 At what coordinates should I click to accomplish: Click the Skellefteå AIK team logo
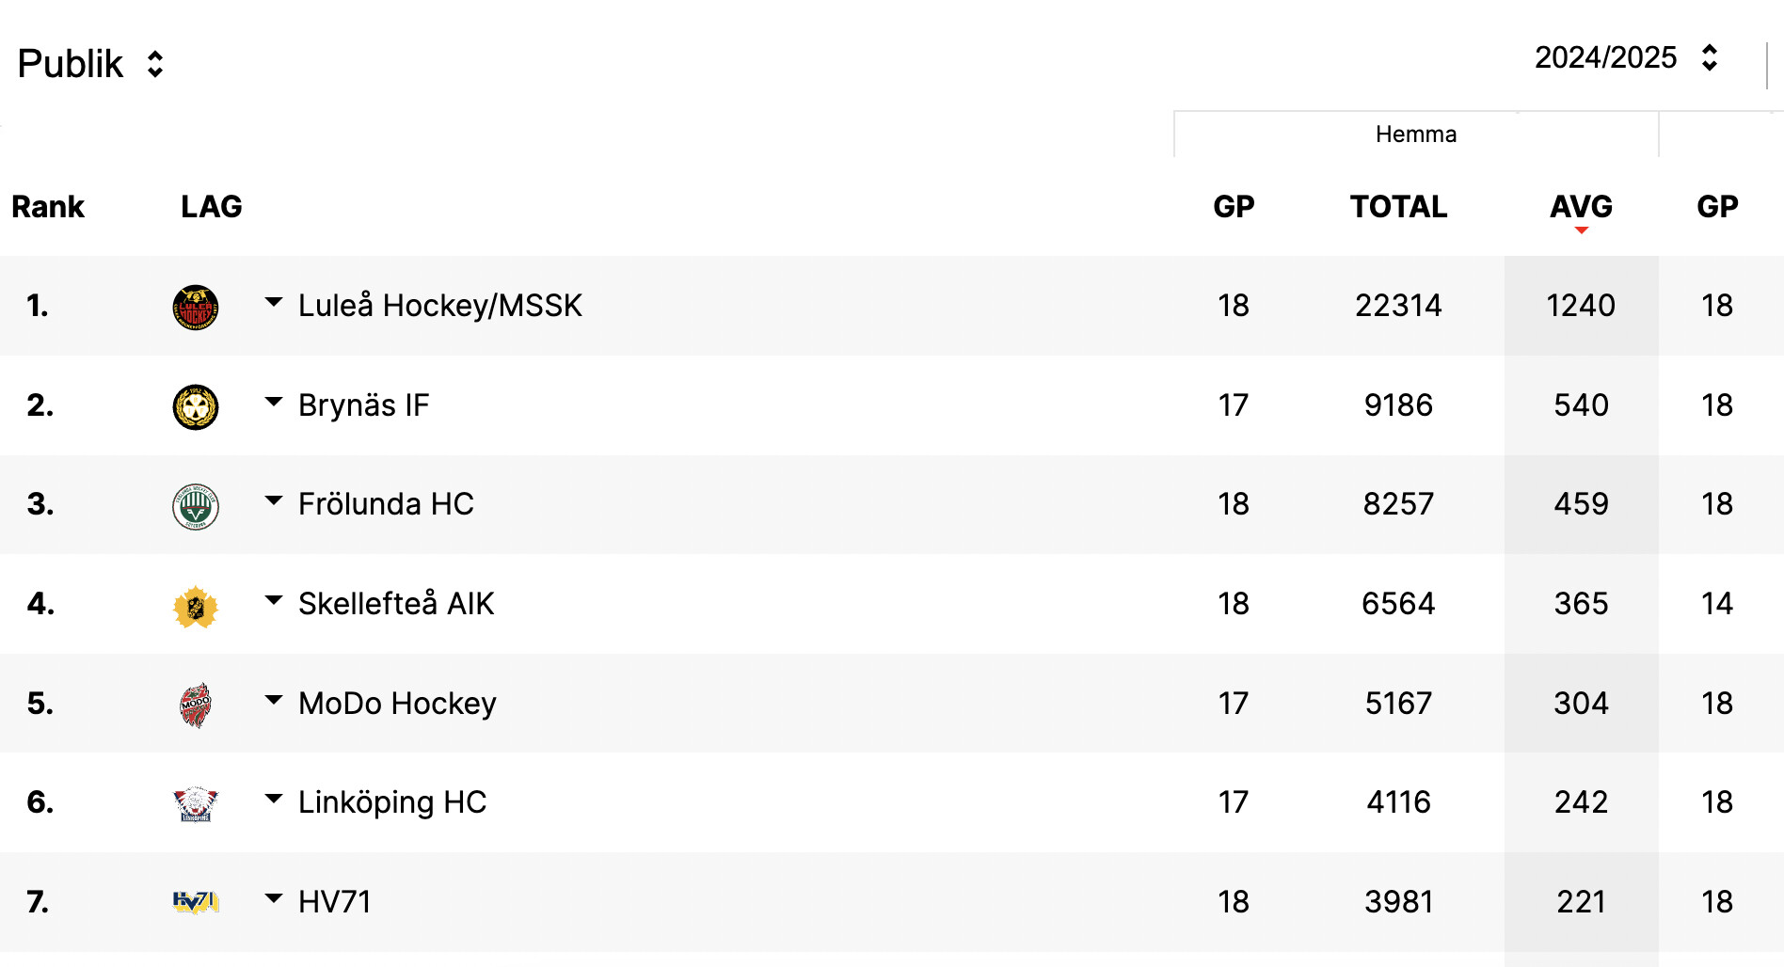196,606
